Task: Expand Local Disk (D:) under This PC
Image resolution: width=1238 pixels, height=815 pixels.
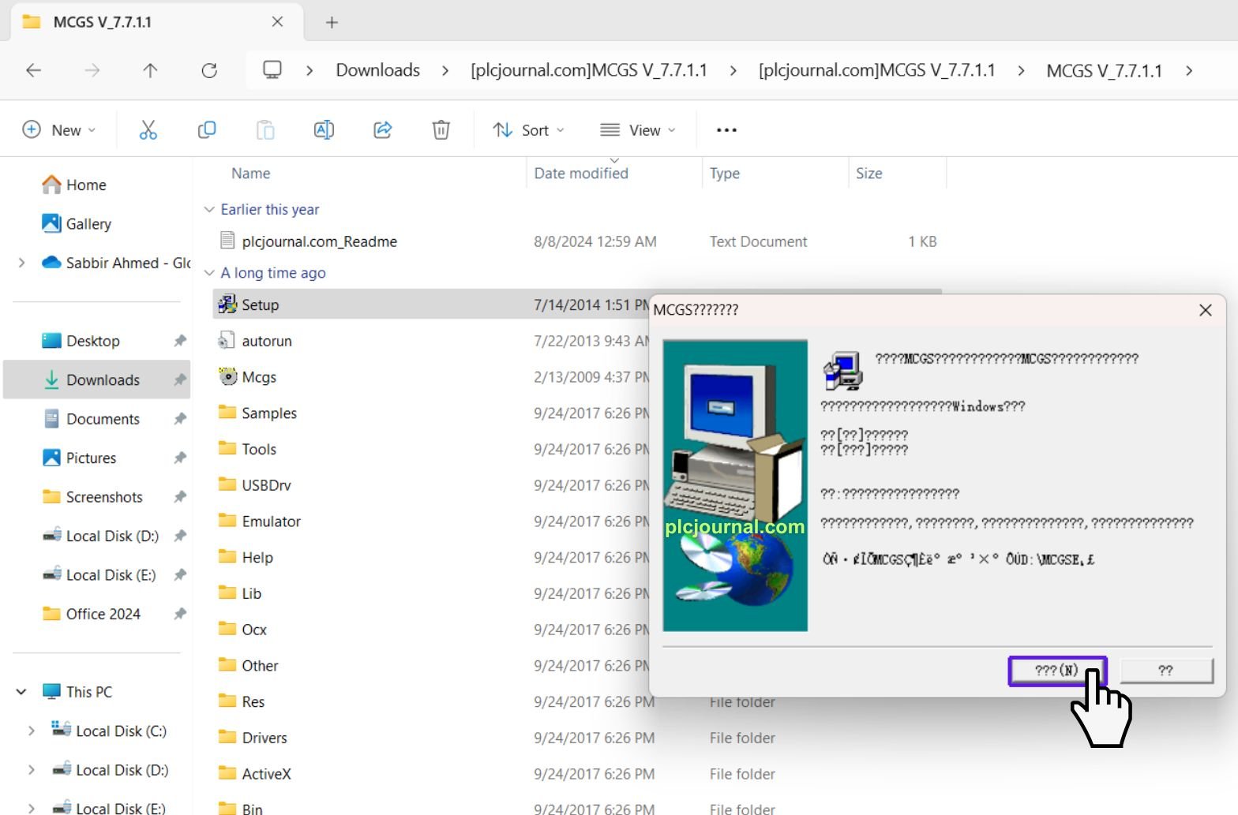Action: tap(32, 769)
